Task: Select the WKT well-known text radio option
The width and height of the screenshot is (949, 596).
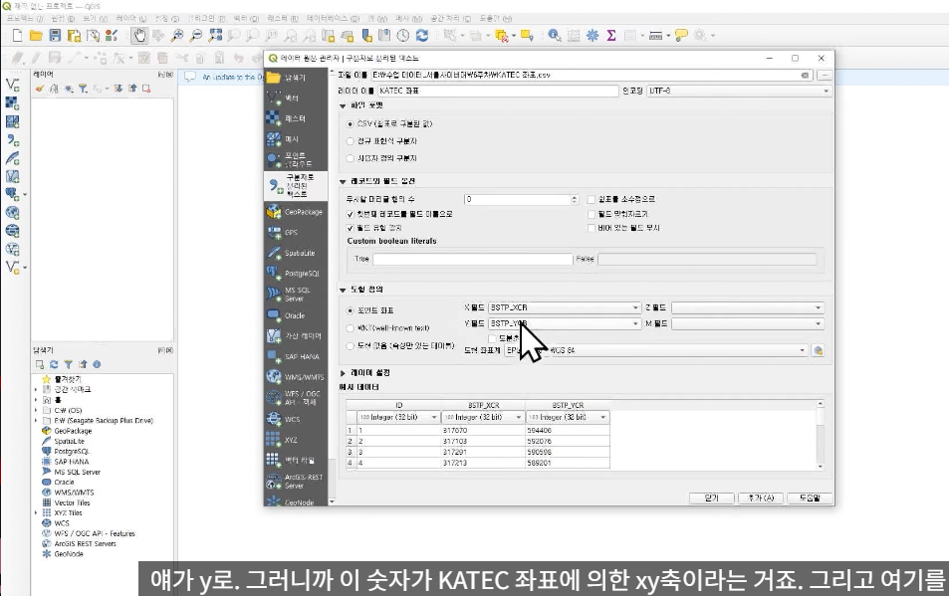Action: point(350,328)
